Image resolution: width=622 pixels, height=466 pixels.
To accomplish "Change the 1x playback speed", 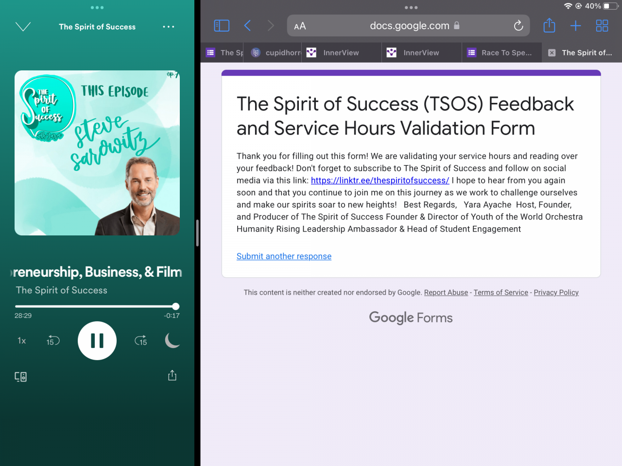I will 22,341.
